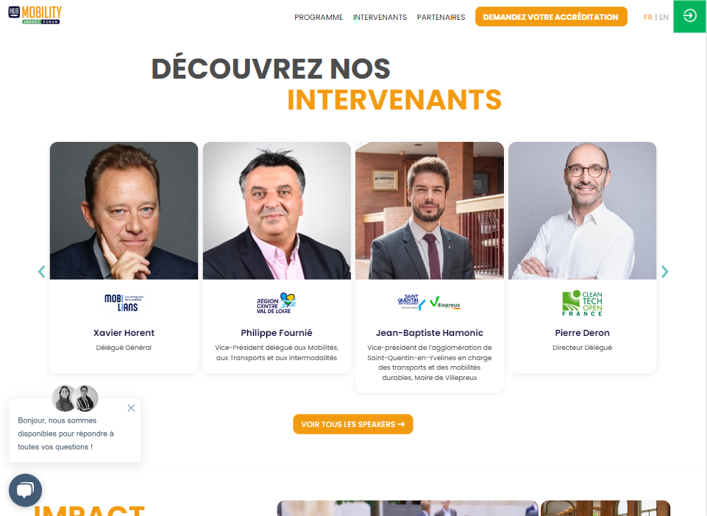Click the green login arrow icon
This screenshot has height=516, width=707.
tap(689, 16)
